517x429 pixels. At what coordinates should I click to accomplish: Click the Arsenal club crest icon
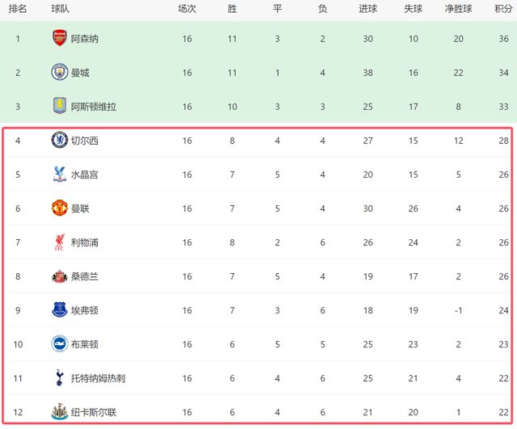pyautogui.click(x=59, y=39)
